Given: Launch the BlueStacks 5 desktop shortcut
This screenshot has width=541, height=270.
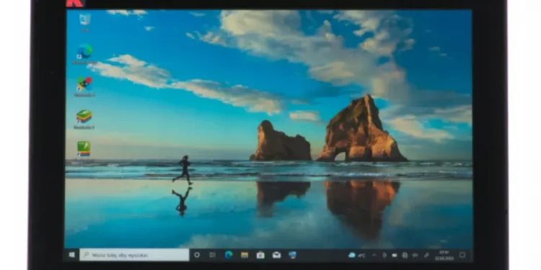Looking at the screenshot, I should (84, 119).
